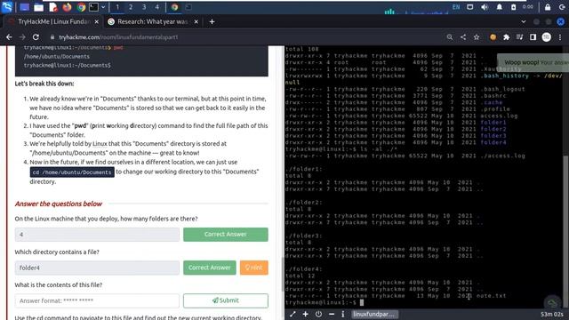
Task: Open the Chrome three-dot menu
Action: (560, 37)
